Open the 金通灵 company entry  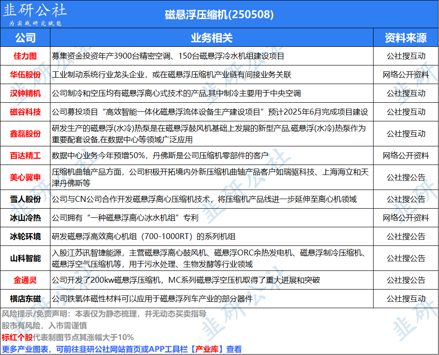[25, 280]
